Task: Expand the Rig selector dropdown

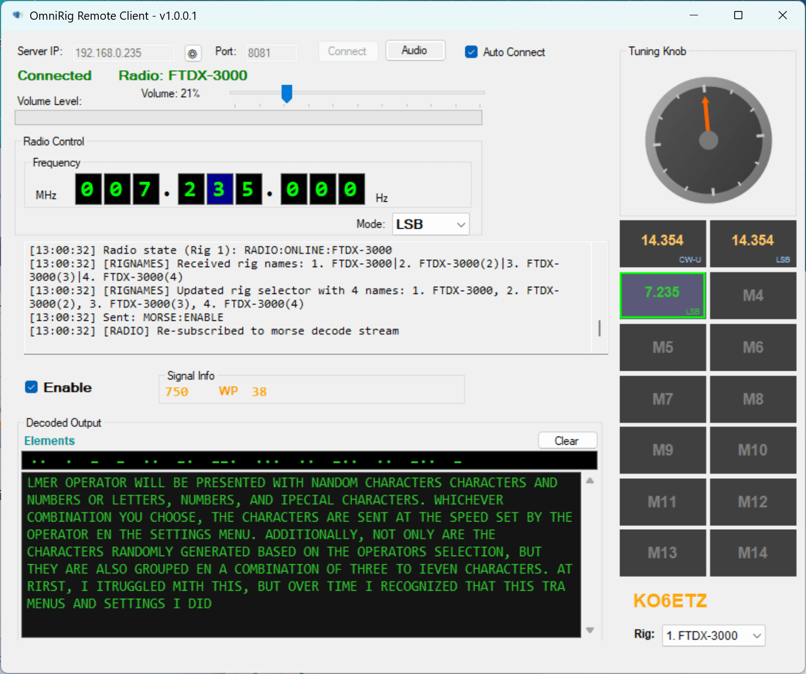Action: 713,636
